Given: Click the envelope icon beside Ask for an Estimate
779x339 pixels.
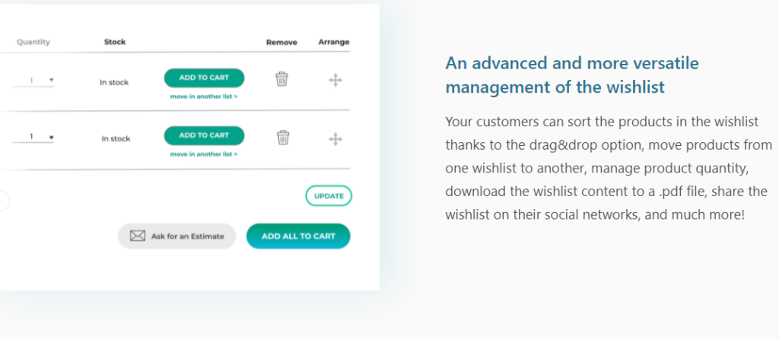Looking at the screenshot, I should click(x=138, y=236).
